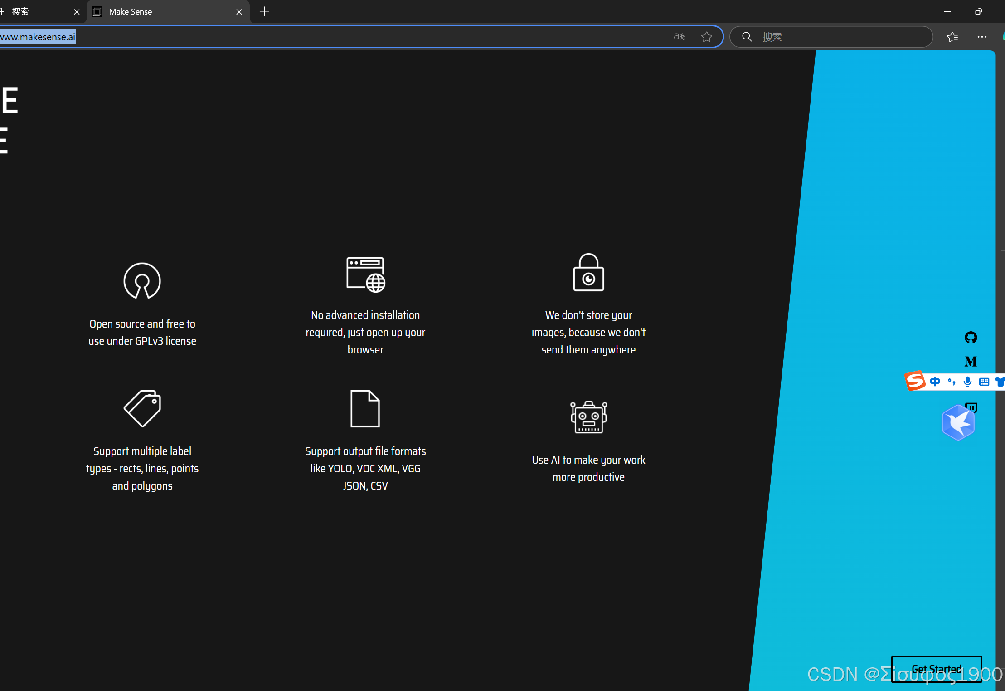The width and height of the screenshot is (1005, 691).
Task: Toggle Chinese/English input mode
Action: [935, 382]
